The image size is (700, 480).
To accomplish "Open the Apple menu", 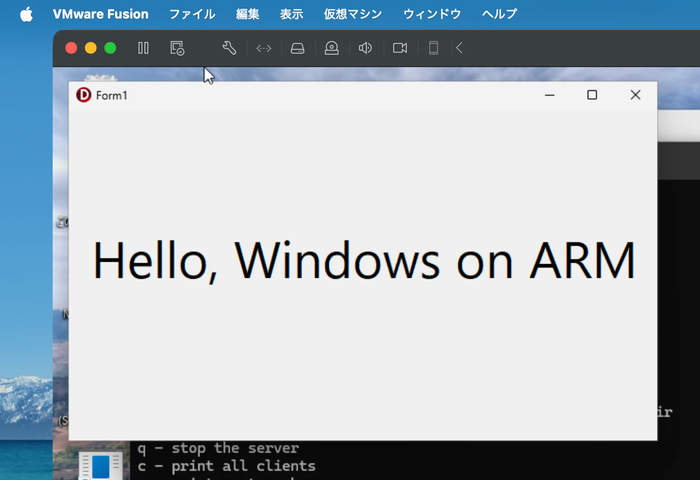I will [27, 14].
